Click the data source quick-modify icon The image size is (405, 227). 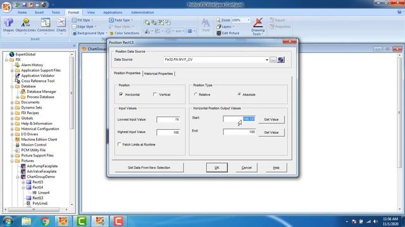click(x=281, y=60)
